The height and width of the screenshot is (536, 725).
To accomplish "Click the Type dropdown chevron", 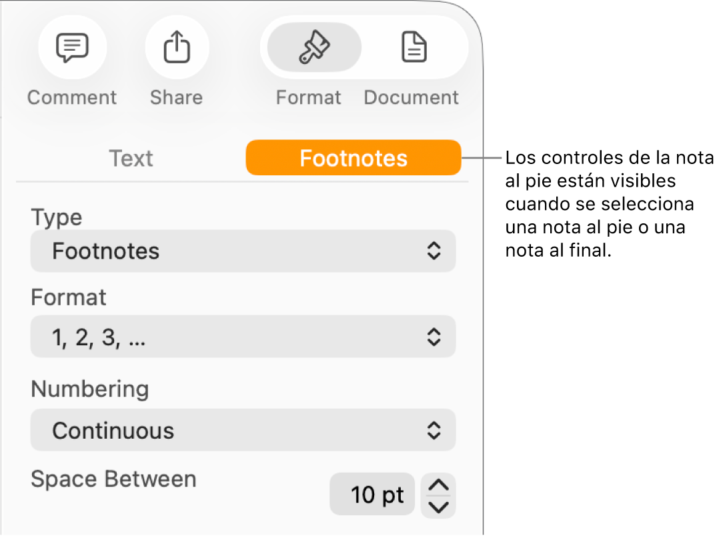I will (434, 251).
